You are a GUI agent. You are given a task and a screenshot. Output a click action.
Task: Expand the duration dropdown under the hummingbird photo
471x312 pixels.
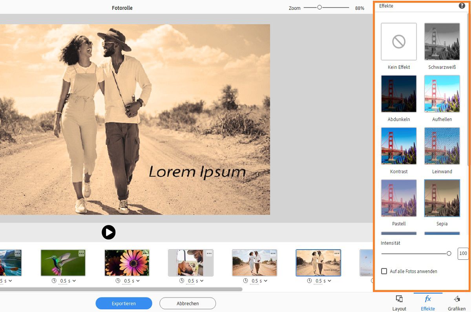coord(74,281)
